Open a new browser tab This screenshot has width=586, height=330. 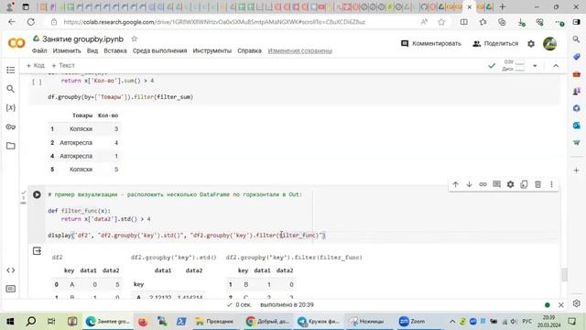point(503,6)
